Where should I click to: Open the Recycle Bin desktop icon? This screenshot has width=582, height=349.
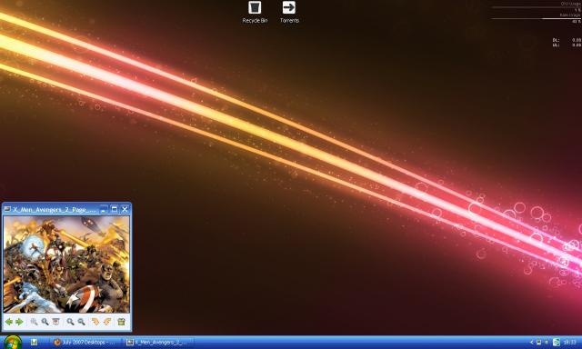[x=255, y=12]
